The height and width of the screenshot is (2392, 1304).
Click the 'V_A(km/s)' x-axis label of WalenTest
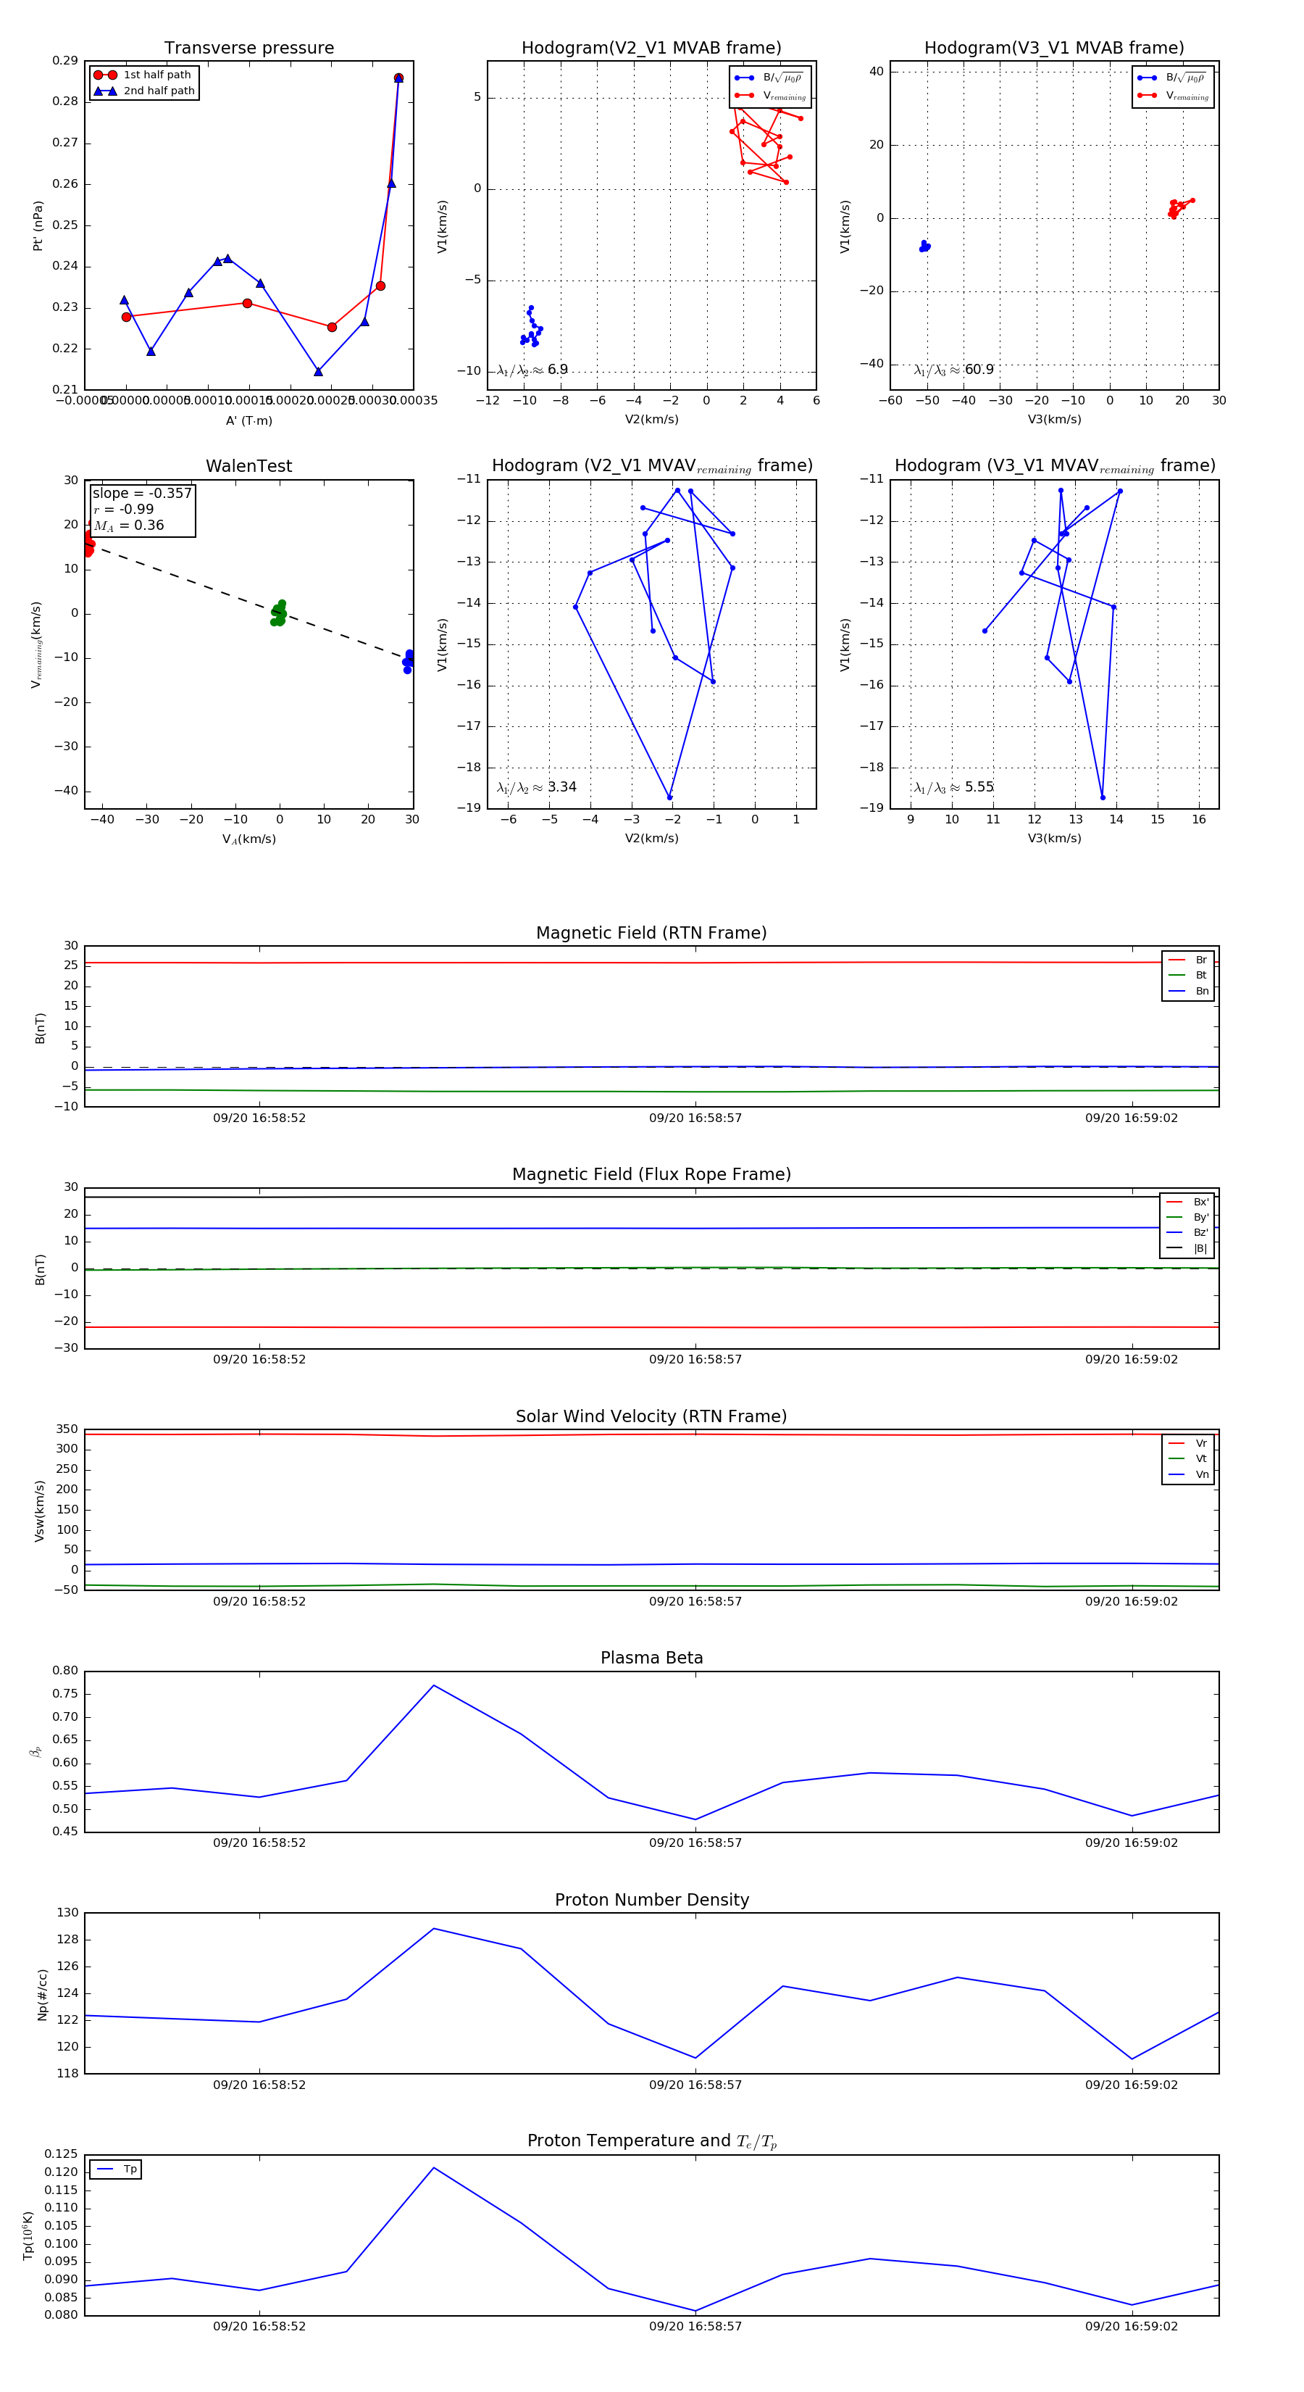248,839
